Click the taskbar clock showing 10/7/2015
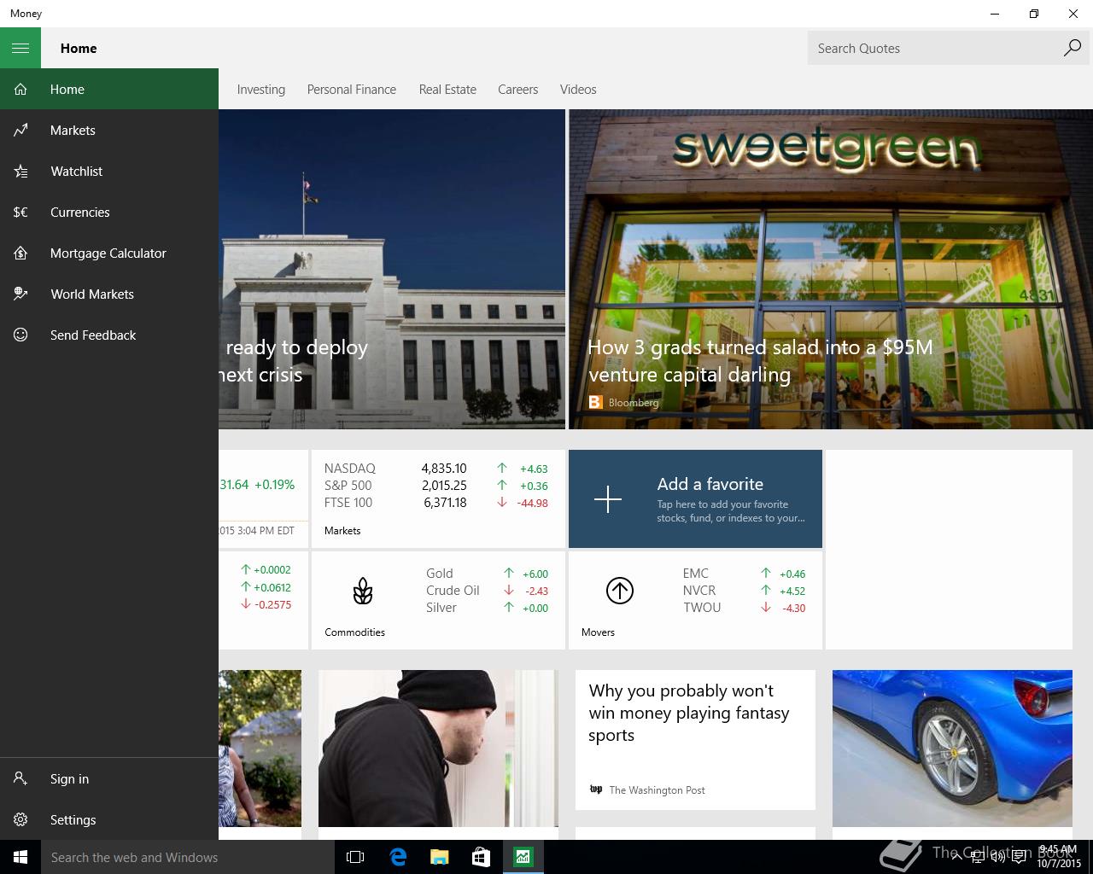Image resolution: width=1093 pixels, height=874 pixels. [1059, 857]
